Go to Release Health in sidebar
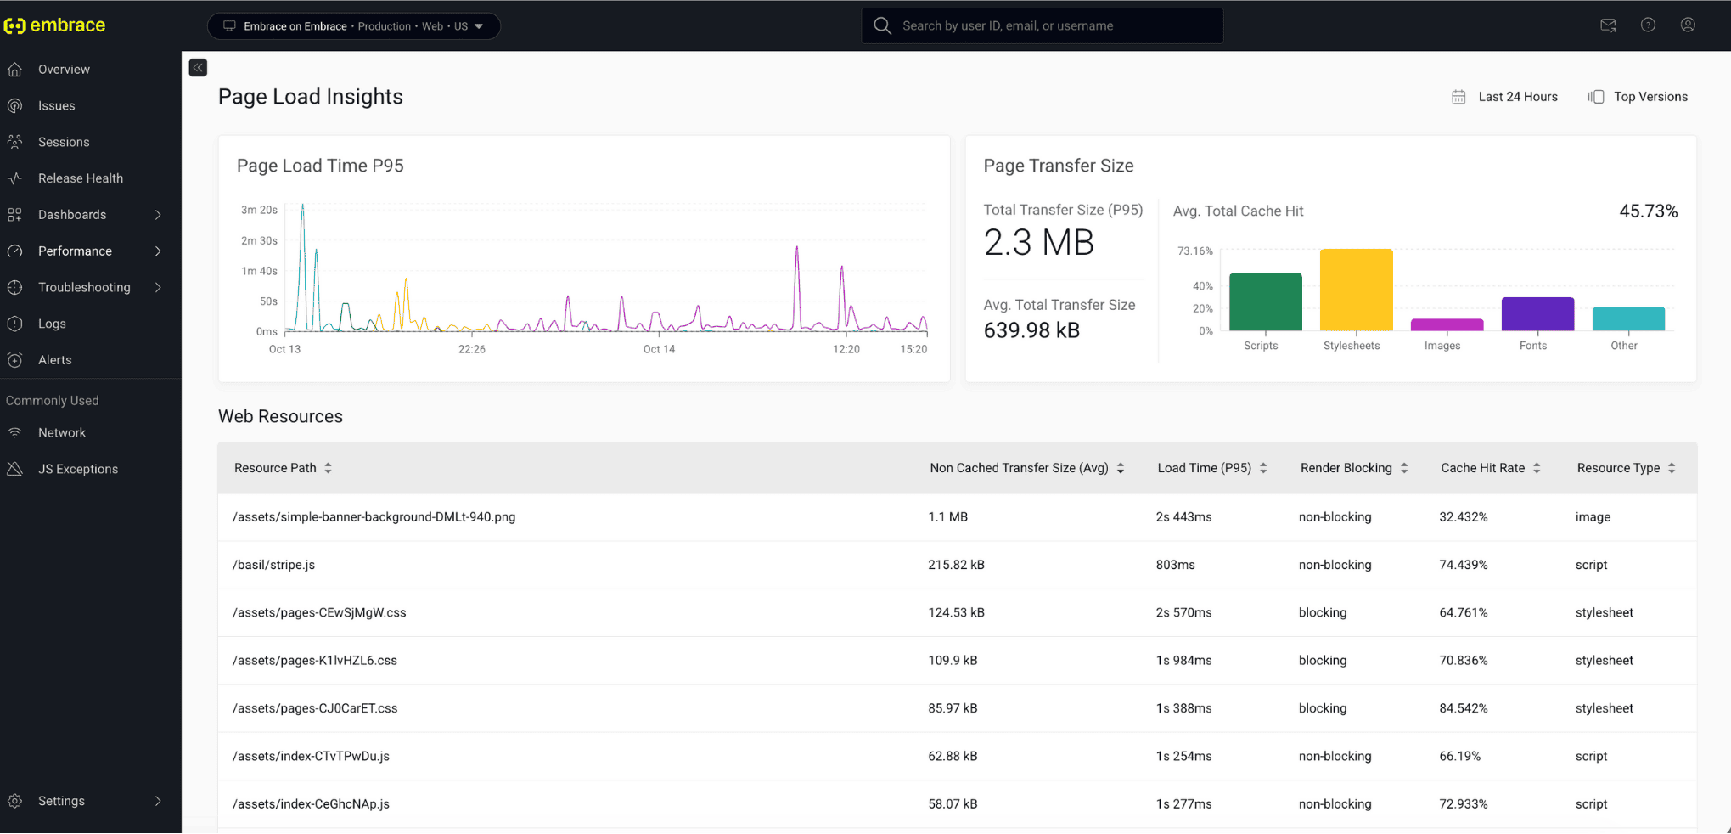This screenshot has height=834, width=1731. tap(81, 178)
